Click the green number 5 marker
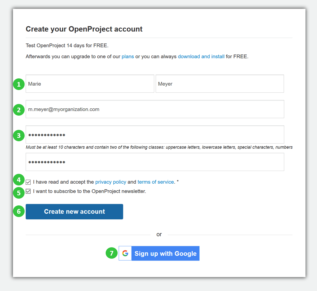Screen dimensions: 317x291 pyautogui.click(x=19, y=193)
